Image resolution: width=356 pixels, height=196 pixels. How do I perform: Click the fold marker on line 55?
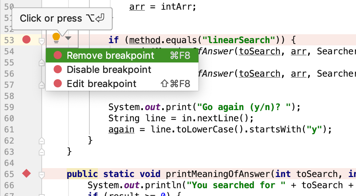[x=41, y=62]
